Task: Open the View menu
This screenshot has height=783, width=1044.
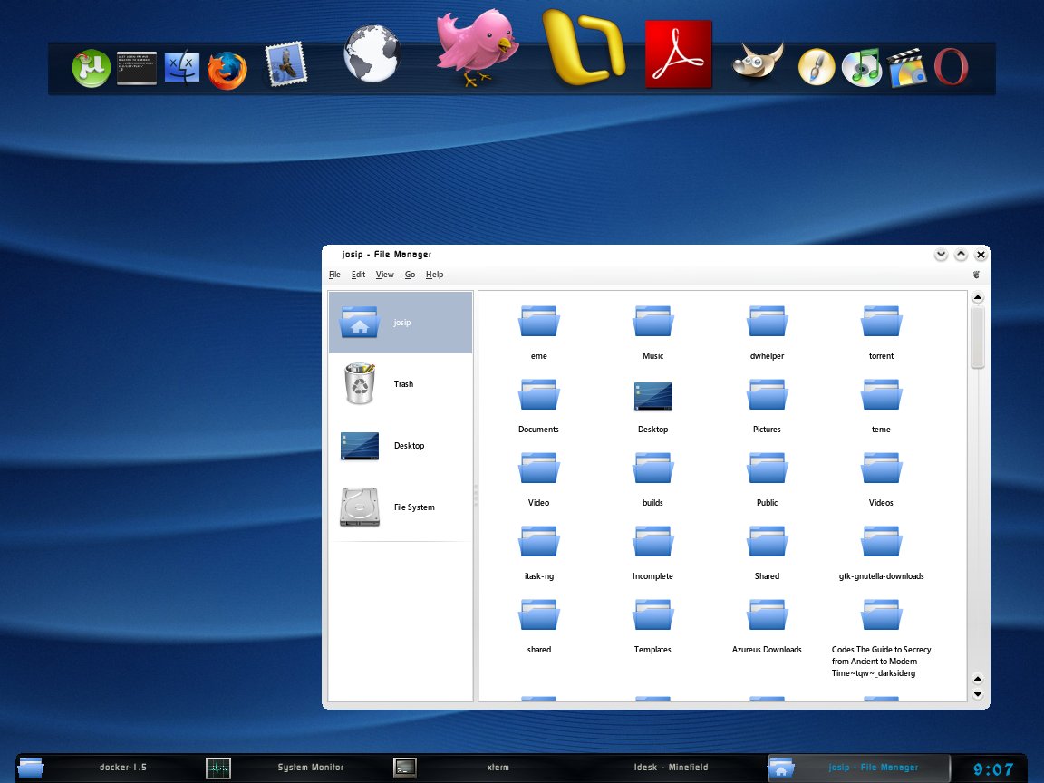Action: pyautogui.click(x=385, y=275)
